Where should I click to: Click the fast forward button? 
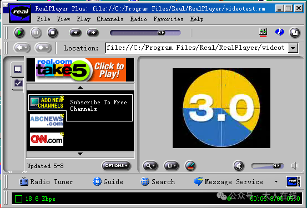click(93, 33)
